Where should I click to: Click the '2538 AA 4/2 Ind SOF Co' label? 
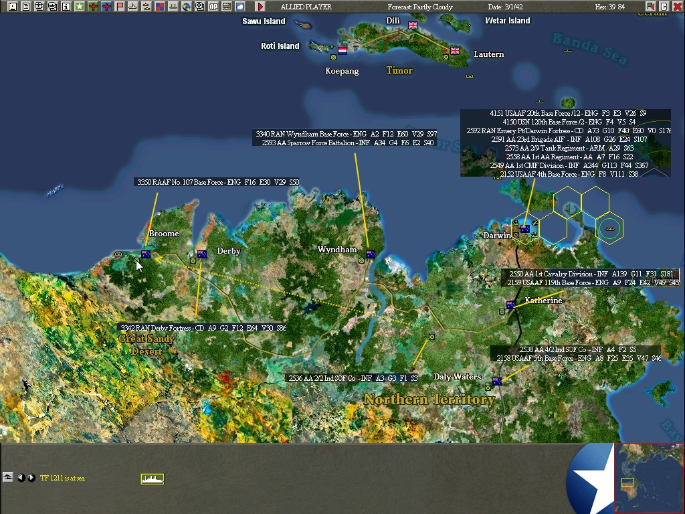(x=578, y=349)
